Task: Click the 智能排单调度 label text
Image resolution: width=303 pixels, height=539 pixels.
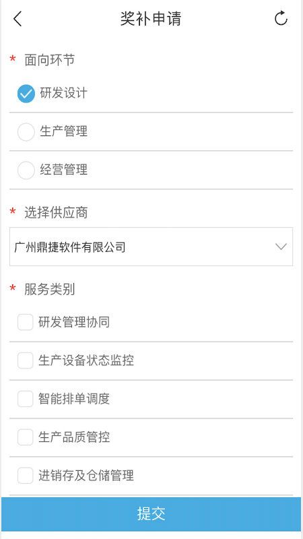Action: pyautogui.click(x=74, y=399)
